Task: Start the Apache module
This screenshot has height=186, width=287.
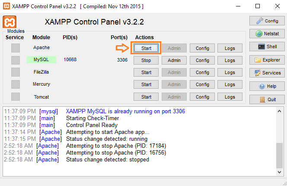Action: click(146, 48)
